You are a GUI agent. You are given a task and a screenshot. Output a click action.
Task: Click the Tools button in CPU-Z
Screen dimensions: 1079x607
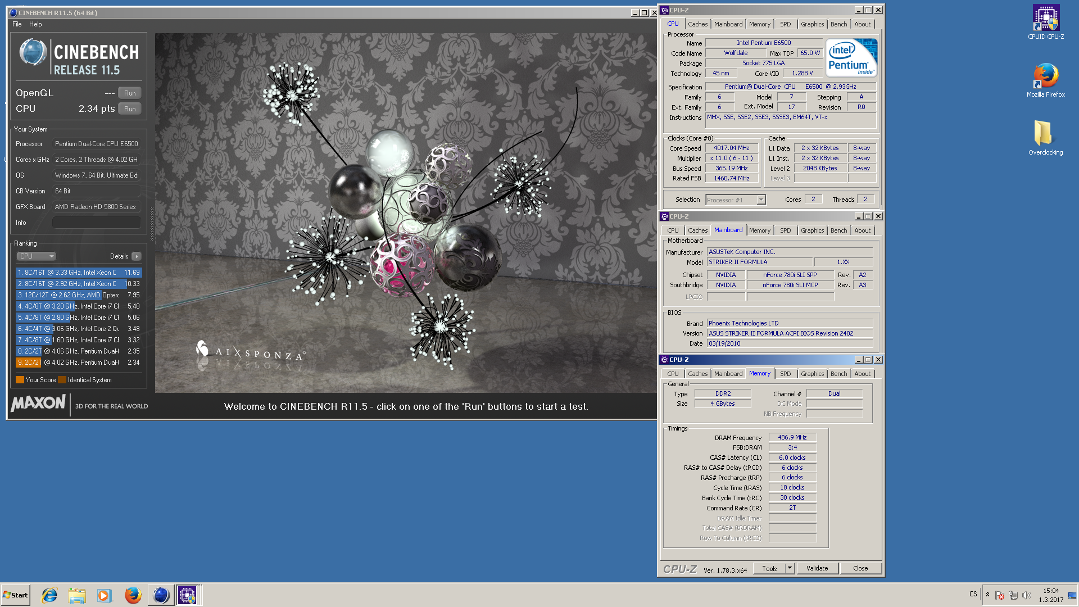click(x=769, y=568)
